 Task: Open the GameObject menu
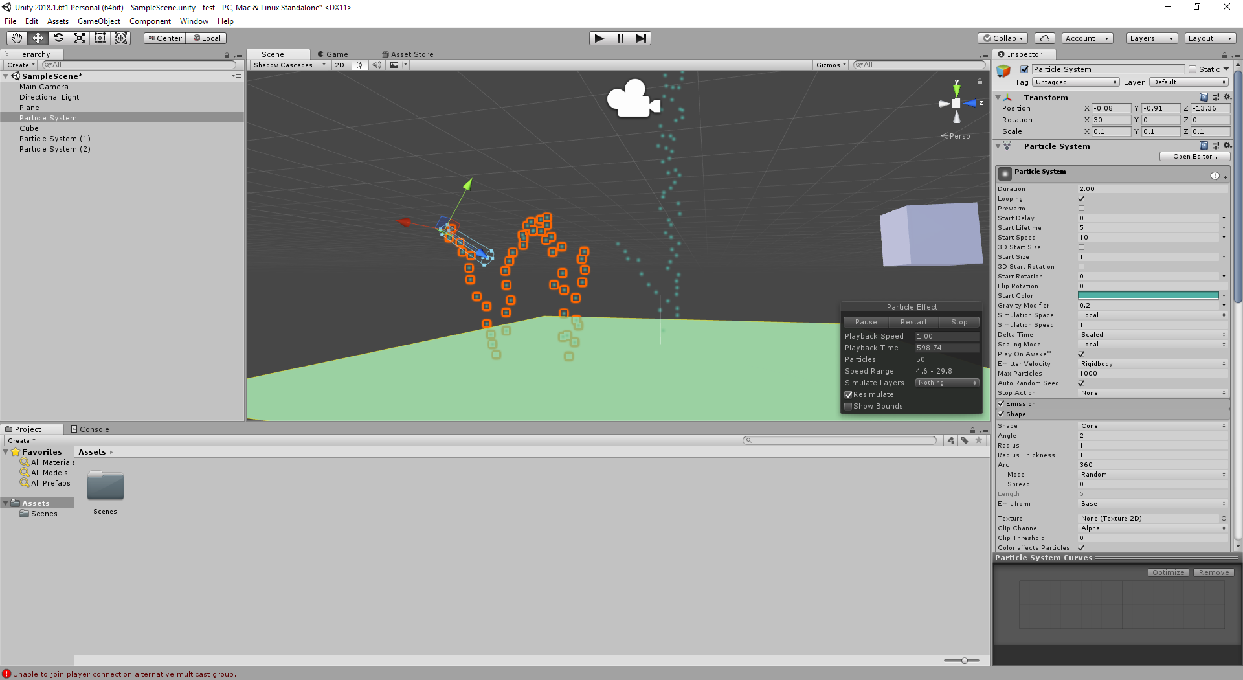(99, 21)
